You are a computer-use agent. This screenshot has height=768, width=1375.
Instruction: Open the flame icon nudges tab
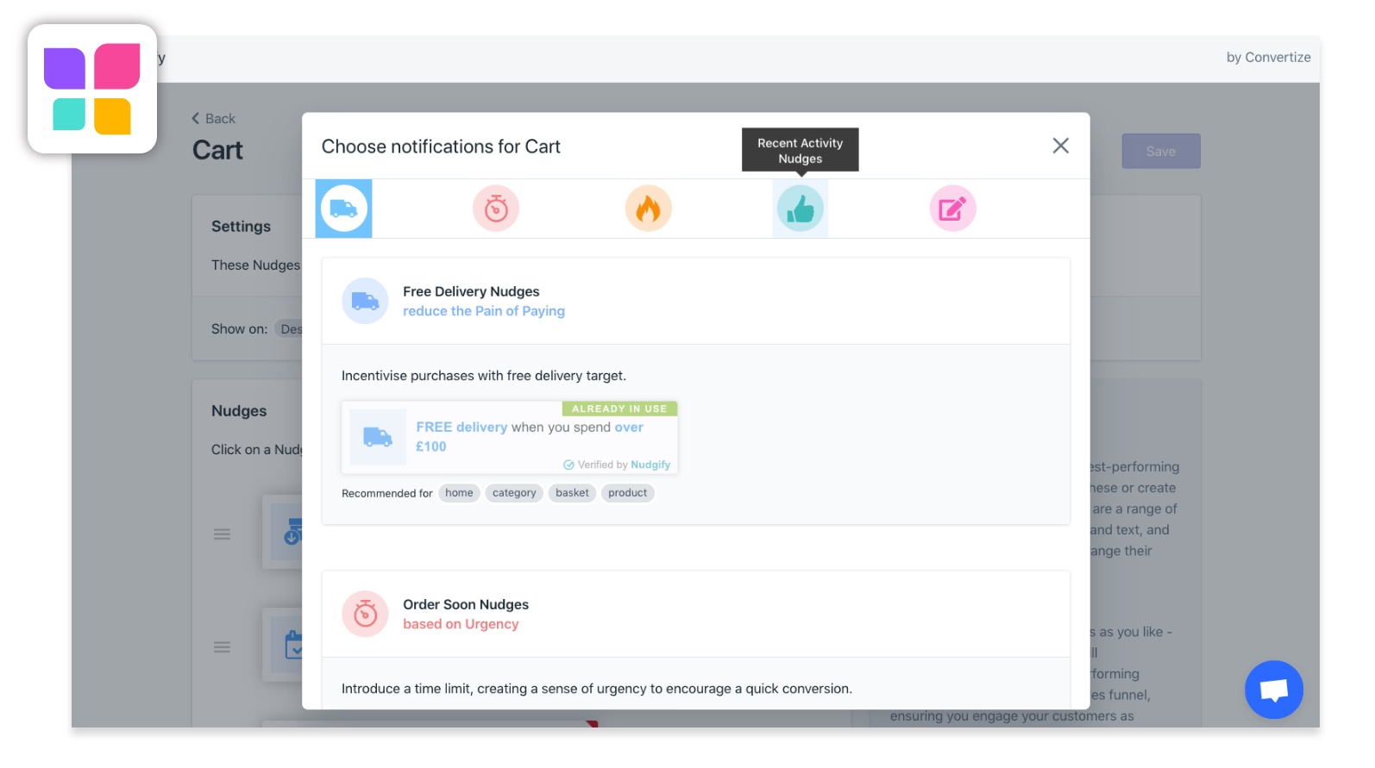coord(648,209)
